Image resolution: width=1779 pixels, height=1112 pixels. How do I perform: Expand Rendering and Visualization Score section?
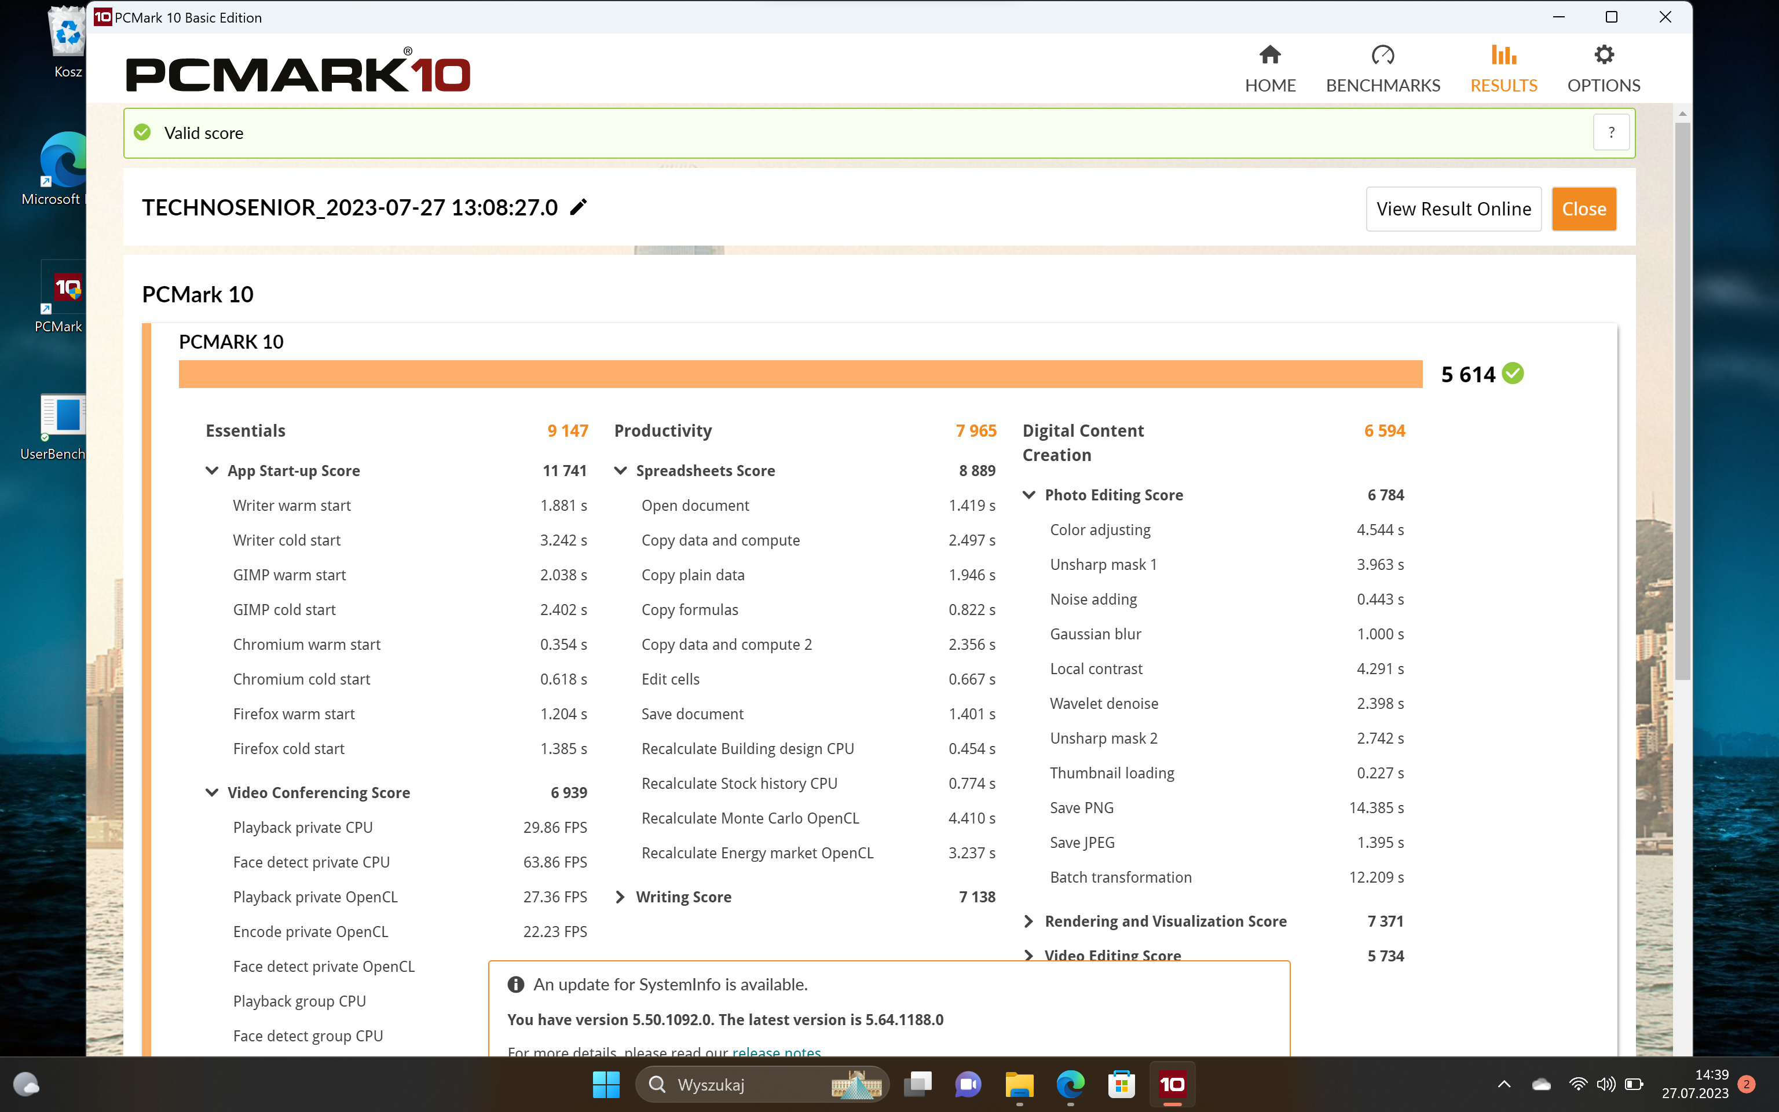pyautogui.click(x=1029, y=921)
